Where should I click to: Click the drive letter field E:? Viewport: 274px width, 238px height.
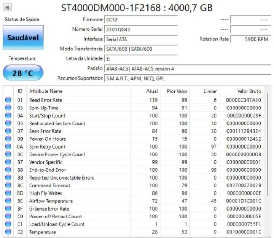[141, 59]
